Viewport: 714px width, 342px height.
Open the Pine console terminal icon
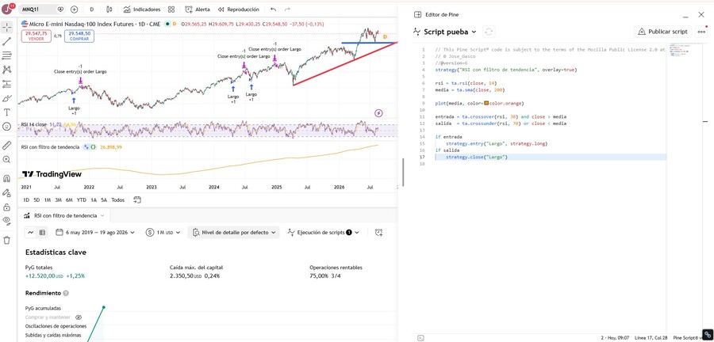[420, 338]
